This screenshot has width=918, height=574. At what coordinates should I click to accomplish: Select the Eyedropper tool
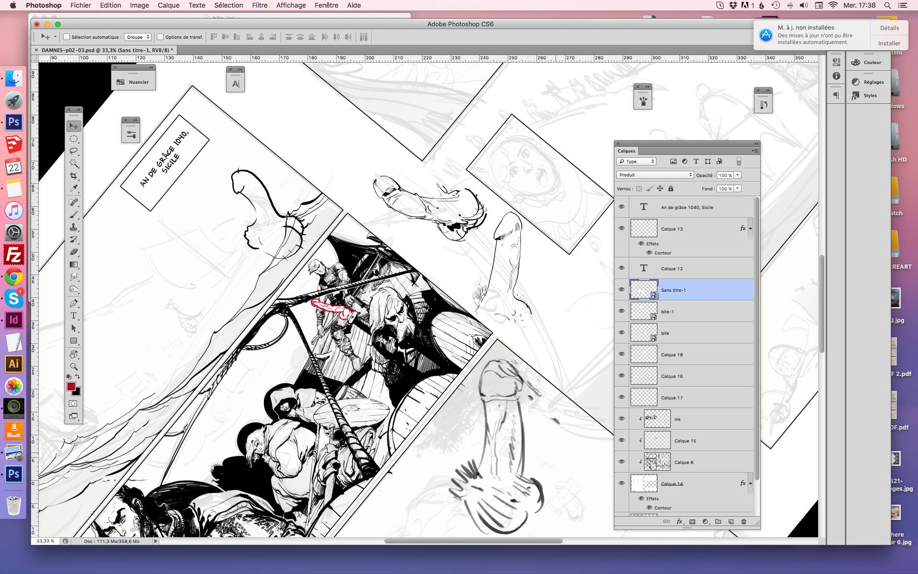click(x=74, y=188)
